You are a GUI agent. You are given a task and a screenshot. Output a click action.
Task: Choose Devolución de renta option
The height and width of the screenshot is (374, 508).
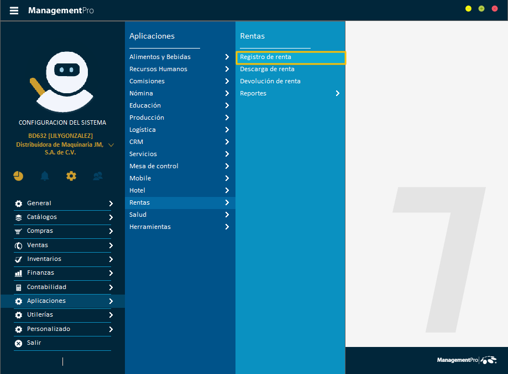click(x=270, y=81)
